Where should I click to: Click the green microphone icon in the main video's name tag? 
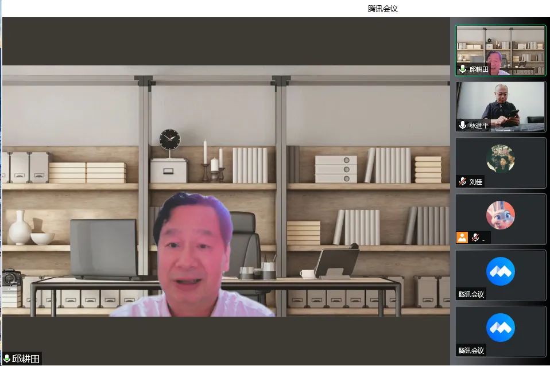7,359
